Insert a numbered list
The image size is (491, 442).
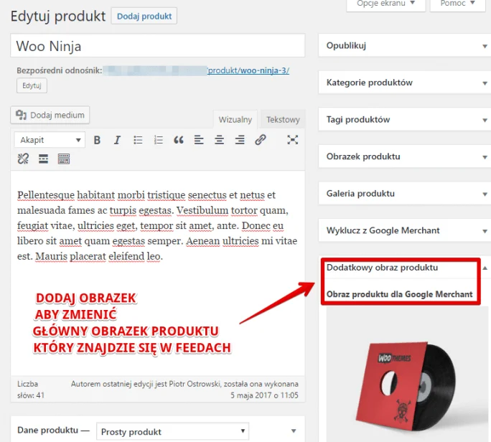[159, 140]
